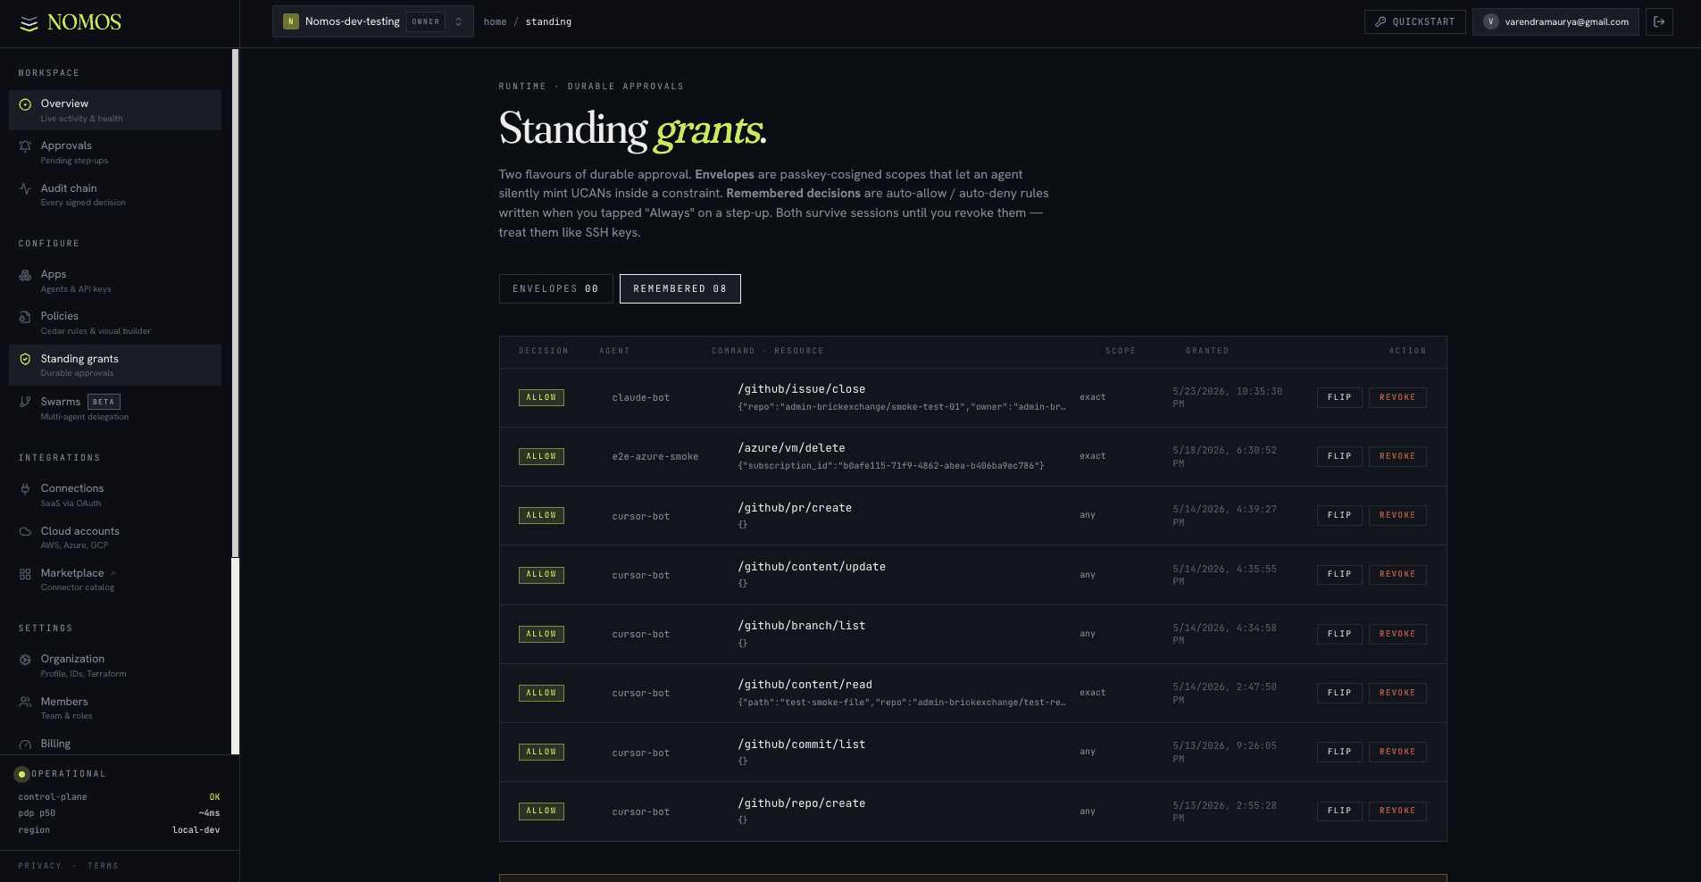Image resolution: width=1701 pixels, height=882 pixels.
Task: Click the ALLOW badge for claude-bot
Action: [x=541, y=397]
